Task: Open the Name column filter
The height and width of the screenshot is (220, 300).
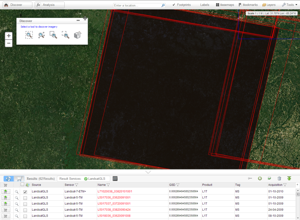Action: coord(108,185)
